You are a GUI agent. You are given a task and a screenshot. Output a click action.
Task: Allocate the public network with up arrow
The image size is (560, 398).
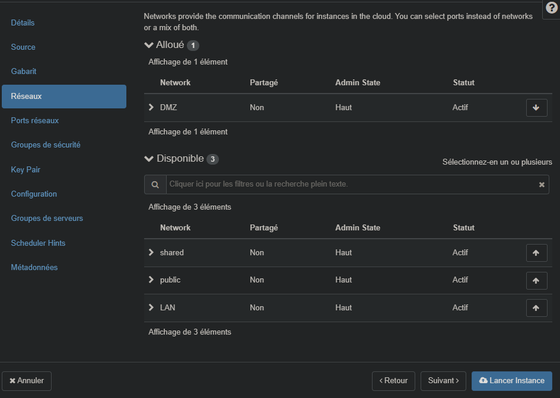tap(536, 280)
